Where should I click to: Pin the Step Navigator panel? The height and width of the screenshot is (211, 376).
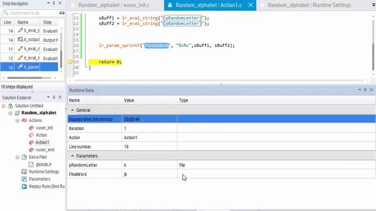[x=54, y=3]
